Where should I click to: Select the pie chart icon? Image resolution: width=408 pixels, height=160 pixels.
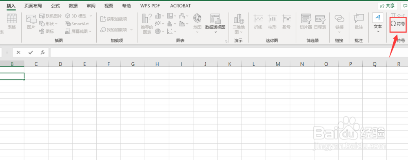coord(158,31)
